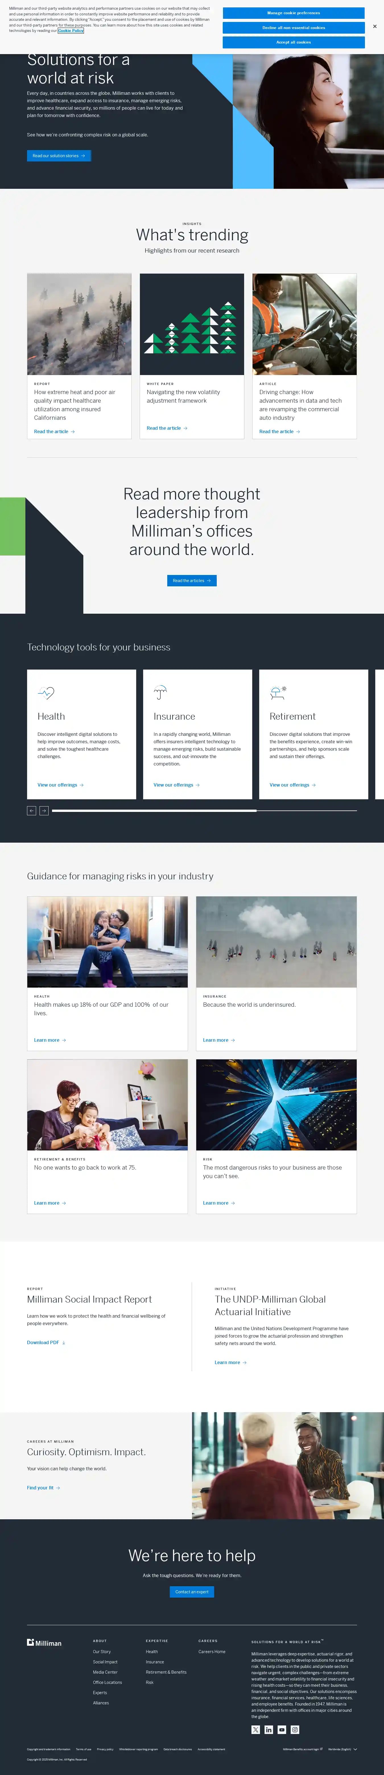Go to previous carousel slide with left arrow
The height and width of the screenshot is (1775, 384).
tap(31, 810)
